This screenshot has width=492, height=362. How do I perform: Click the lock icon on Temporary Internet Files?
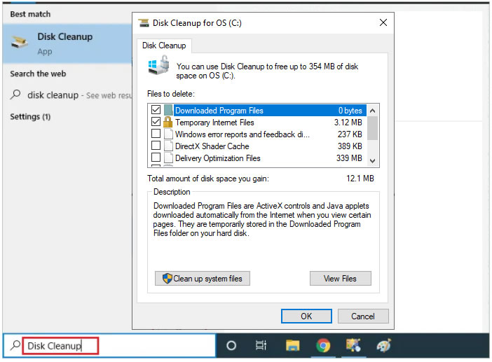[168, 122]
